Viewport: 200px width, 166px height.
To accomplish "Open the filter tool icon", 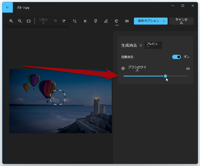I will click(x=96, y=21).
